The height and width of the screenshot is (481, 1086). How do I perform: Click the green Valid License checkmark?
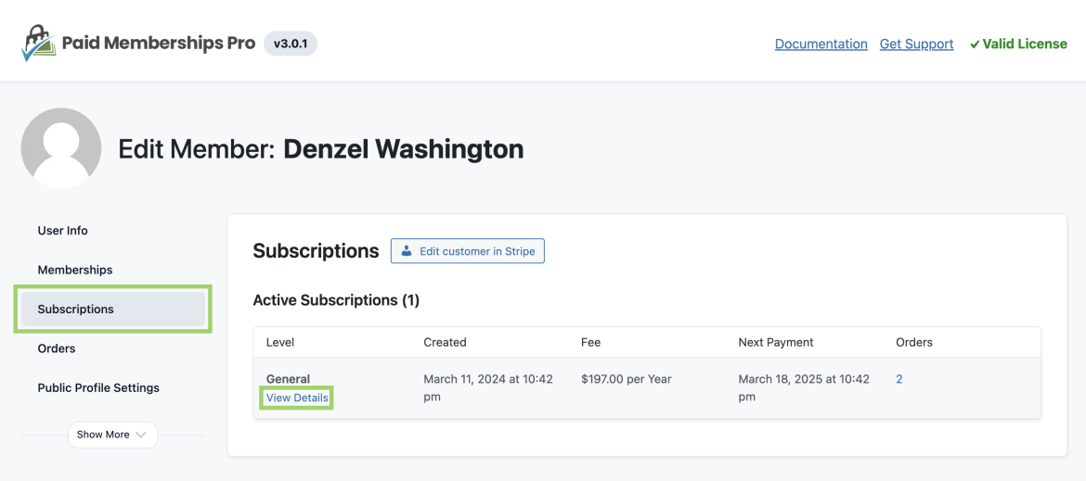point(975,44)
